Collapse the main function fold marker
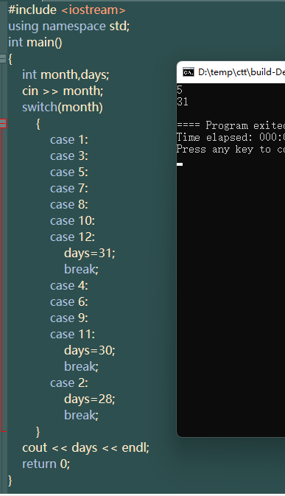285x496 pixels. pos(3,58)
